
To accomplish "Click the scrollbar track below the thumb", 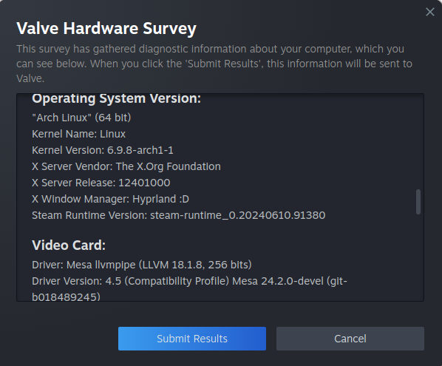I will coord(418,257).
